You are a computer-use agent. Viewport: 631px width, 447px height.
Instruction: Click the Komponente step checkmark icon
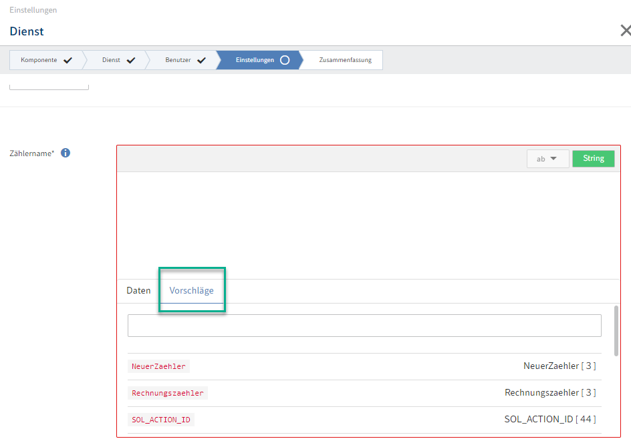click(x=68, y=60)
